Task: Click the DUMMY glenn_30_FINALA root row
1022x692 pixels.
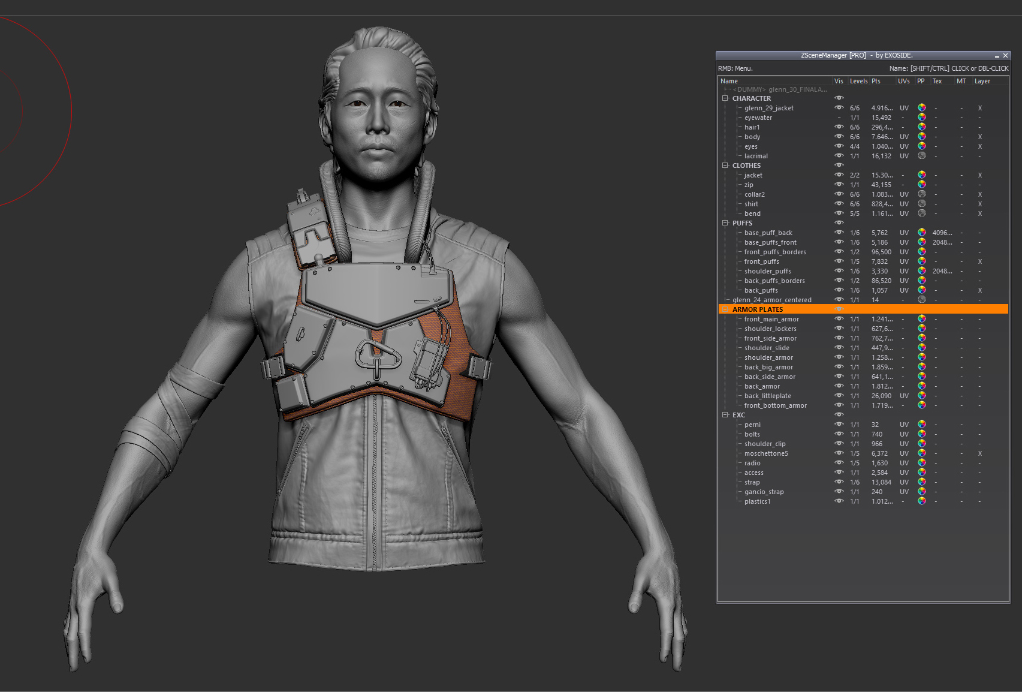Action: tap(863, 89)
